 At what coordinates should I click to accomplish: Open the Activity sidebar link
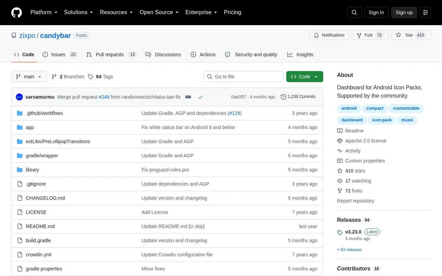[x=349, y=151]
